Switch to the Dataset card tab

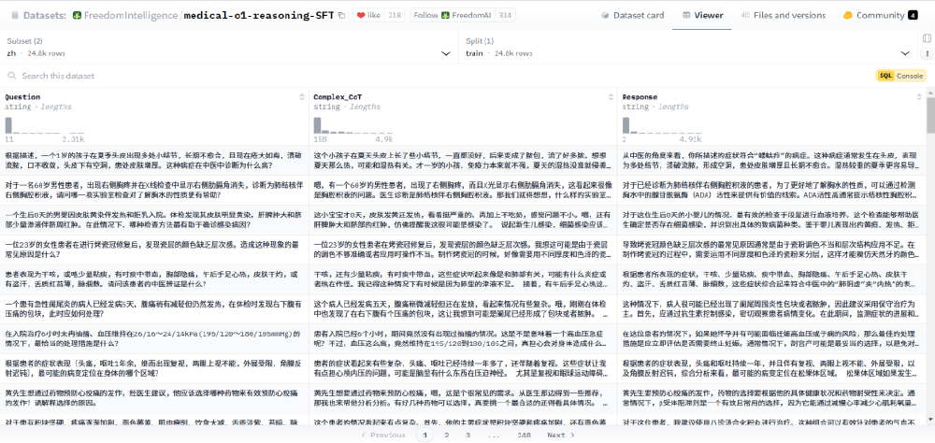pos(632,16)
